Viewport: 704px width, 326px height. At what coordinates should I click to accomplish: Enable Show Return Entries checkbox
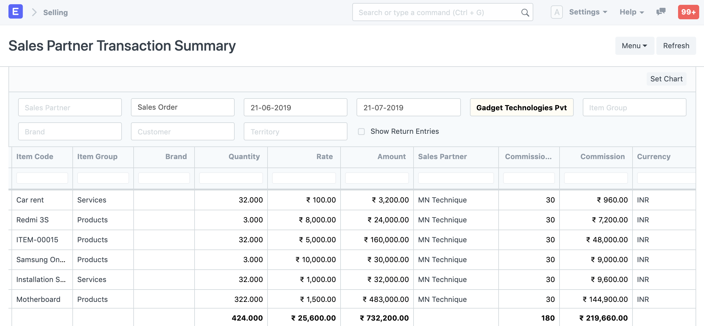pyautogui.click(x=361, y=132)
